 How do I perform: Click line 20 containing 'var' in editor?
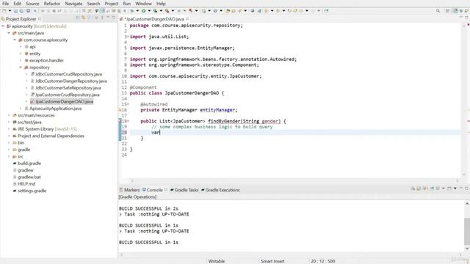[295, 132]
